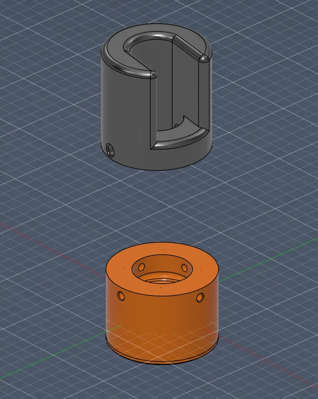Click the left outer side hole on orange part
This screenshot has width=318, height=399.
(x=121, y=296)
